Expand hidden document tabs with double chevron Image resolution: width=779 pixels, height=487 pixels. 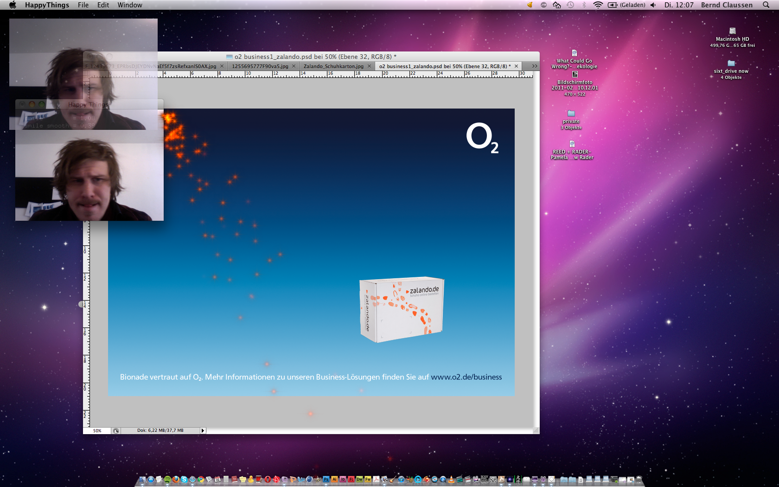[x=534, y=66]
